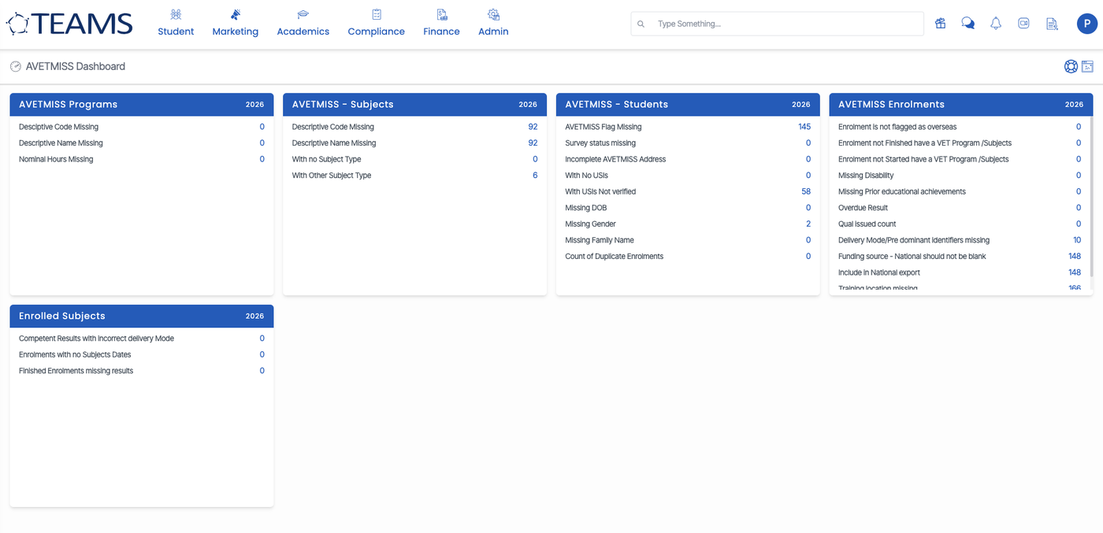Open the 6 count for Other Subject Type
Screen dimensions: 1103x533
coord(535,176)
